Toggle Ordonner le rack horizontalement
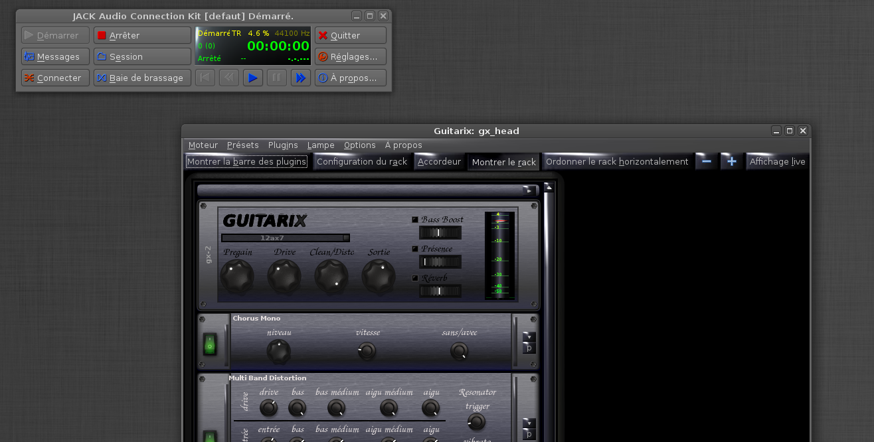874x442 pixels. (617, 162)
